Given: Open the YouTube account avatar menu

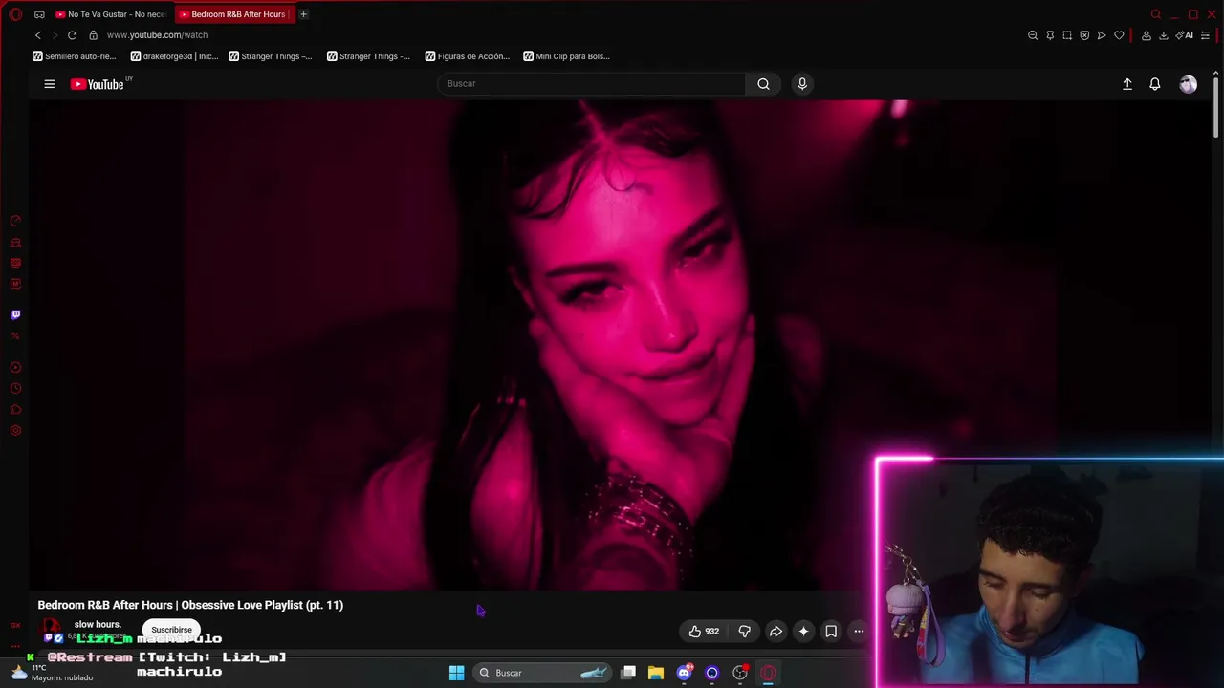Looking at the screenshot, I should tap(1188, 84).
